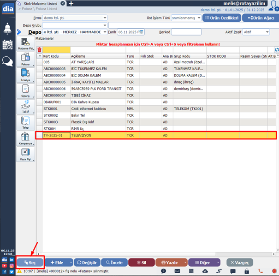Image resolution: width=279 pixels, height=276 pixels.
Task: Open a new tab with plus button
Action: click(x=71, y=3)
